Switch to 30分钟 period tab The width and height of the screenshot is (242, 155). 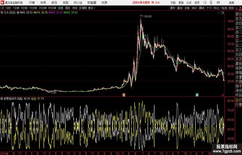pos(43,8)
